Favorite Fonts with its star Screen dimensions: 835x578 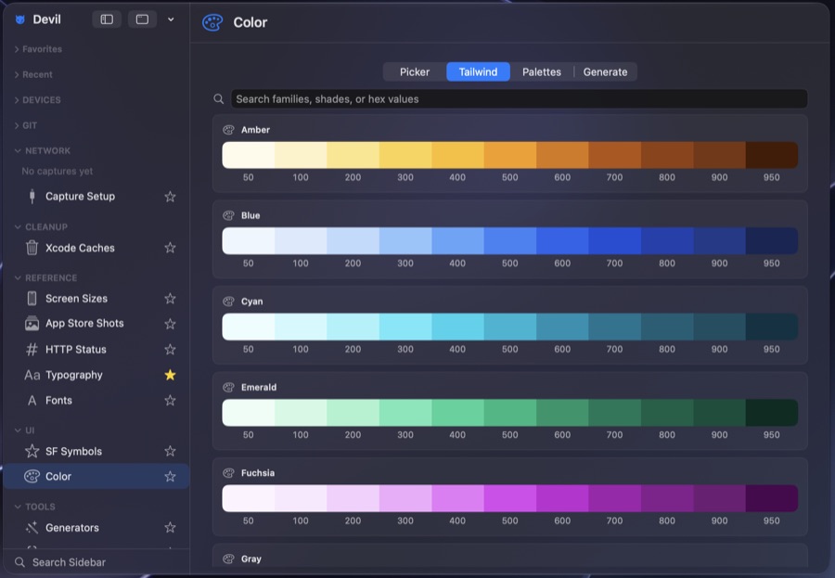click(170, 401)
